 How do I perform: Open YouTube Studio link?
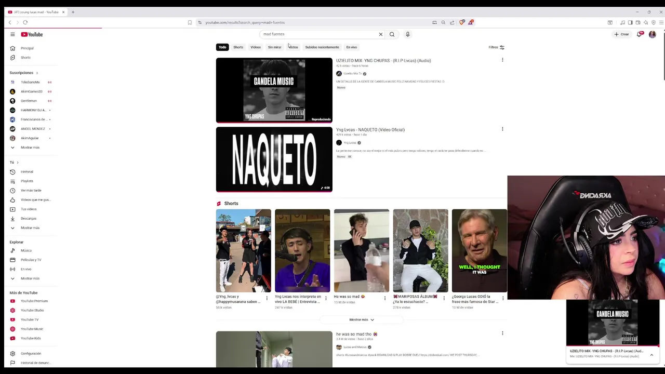coord(32,311)
